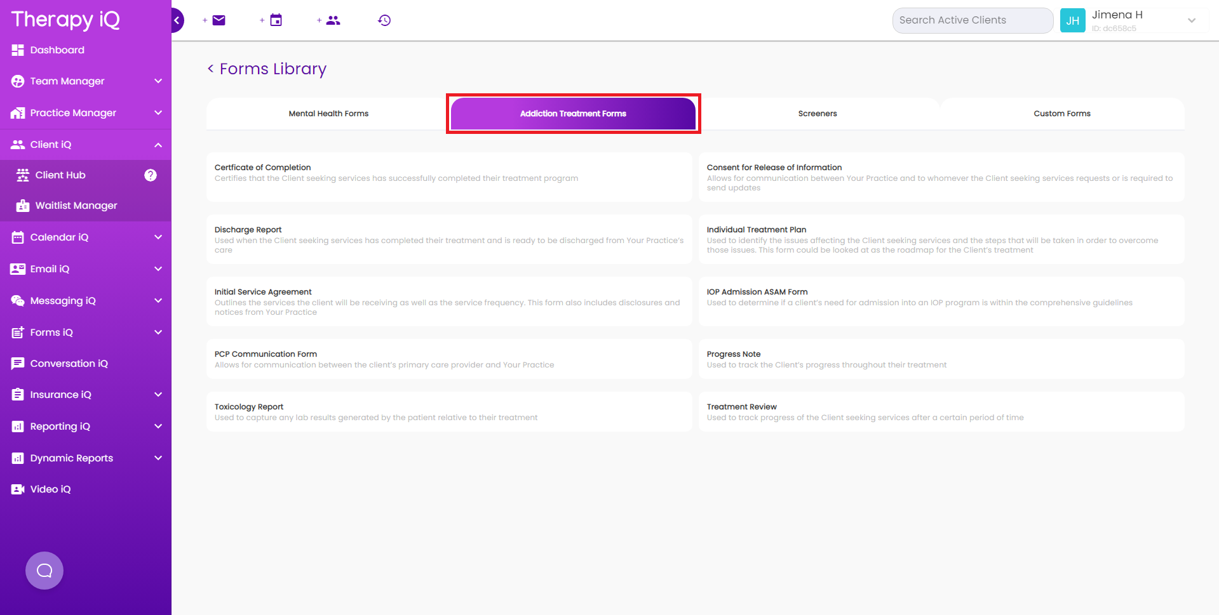Open Consent for Release of Information form
This screenshot has height=615, width=1219.
[941, 177]
